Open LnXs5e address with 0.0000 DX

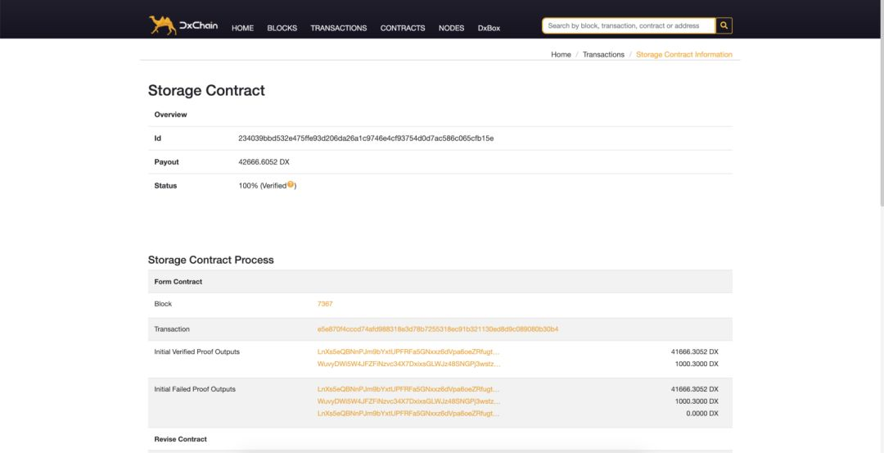[x=408, y=414]
